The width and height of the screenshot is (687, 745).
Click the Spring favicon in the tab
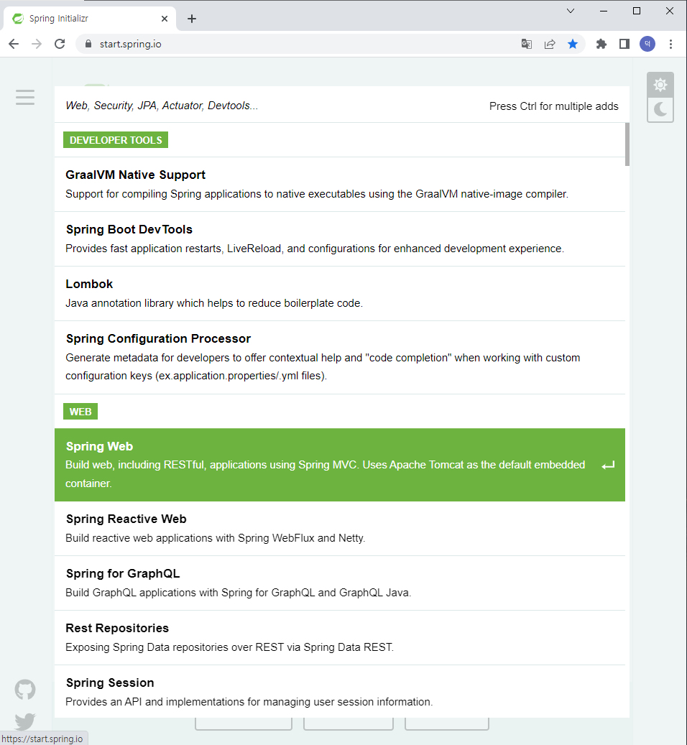click(18, 19)
